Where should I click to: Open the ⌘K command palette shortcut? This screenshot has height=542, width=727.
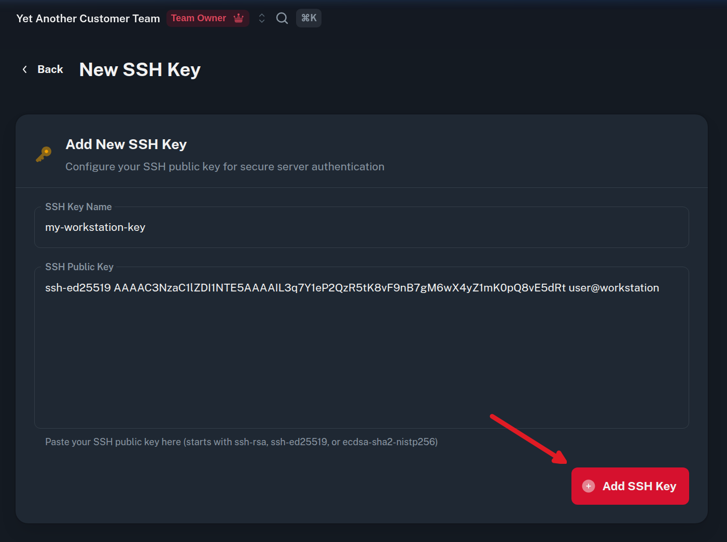[x=309, y=18]
